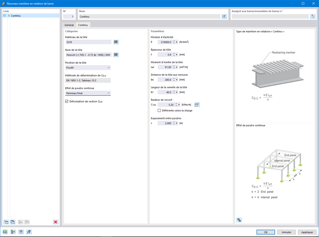Click the uncheck all icon under Liste
319x237 pixels.
point(27,222)
